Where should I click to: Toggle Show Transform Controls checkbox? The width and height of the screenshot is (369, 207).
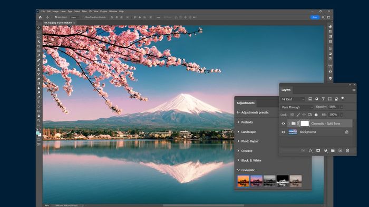coord(83,17)
